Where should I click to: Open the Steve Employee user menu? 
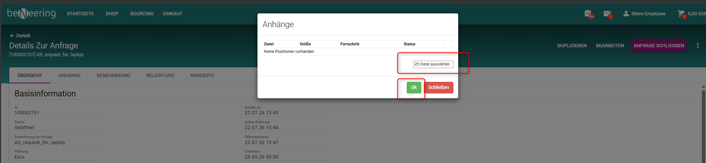[644, 14]
